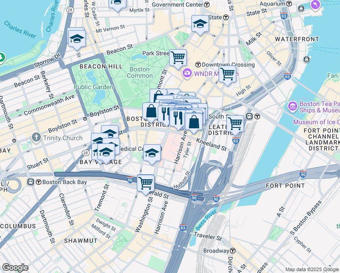This screenshot has width=340, height=273.
Task: Open the graduation cap marker near Storrow Dr
Action: (x=77, y=39)
